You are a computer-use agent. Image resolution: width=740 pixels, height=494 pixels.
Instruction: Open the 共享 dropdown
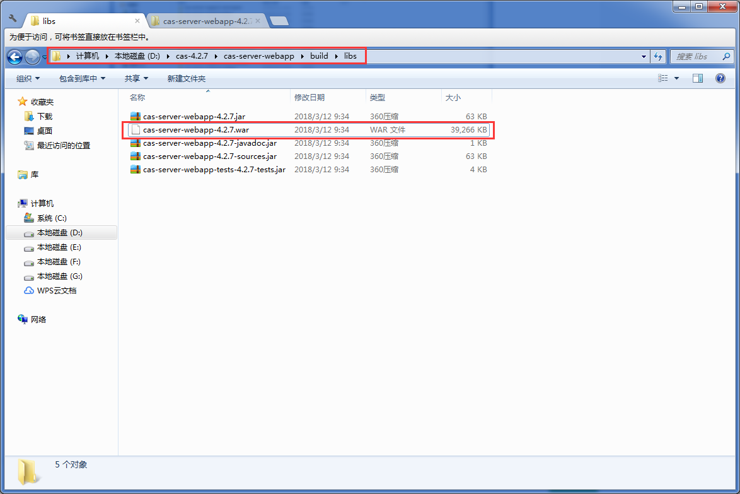click(136, 78)
